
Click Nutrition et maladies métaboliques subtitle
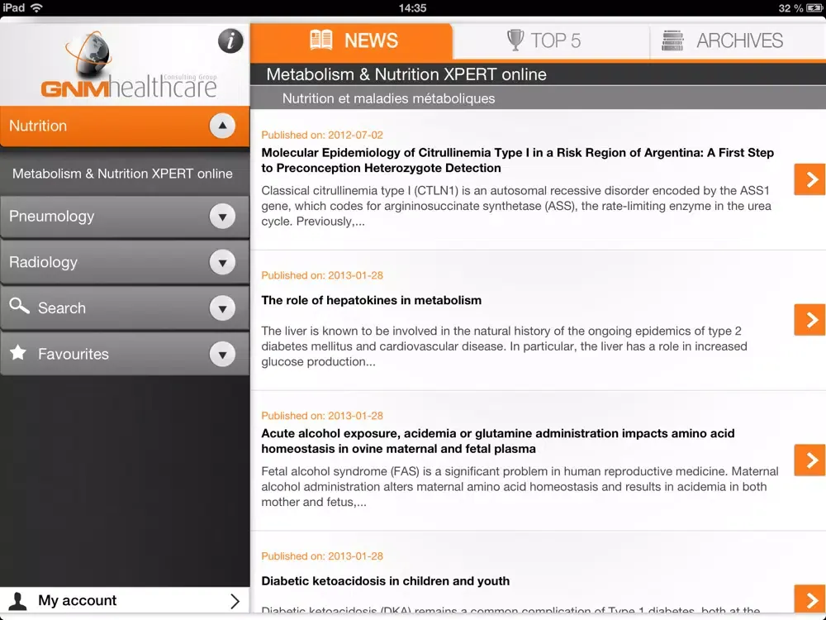(x=389, y=98)
